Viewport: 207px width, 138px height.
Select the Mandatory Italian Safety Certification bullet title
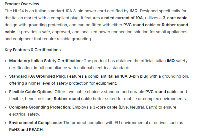tap(45, 61)
